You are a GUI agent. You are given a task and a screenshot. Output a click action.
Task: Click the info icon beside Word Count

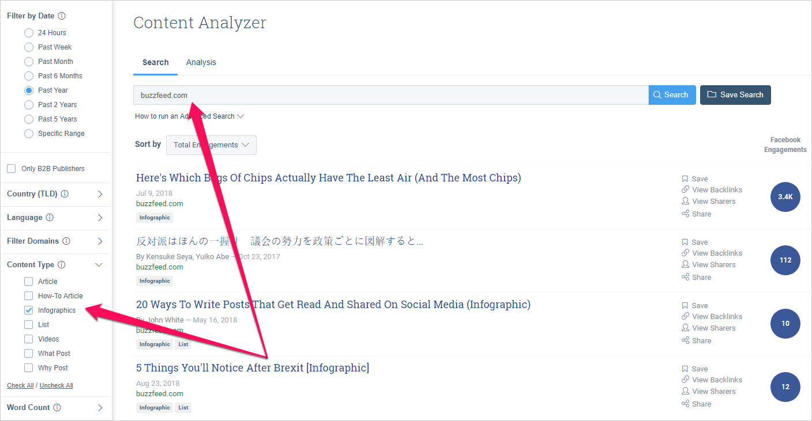tap(57, 408)
